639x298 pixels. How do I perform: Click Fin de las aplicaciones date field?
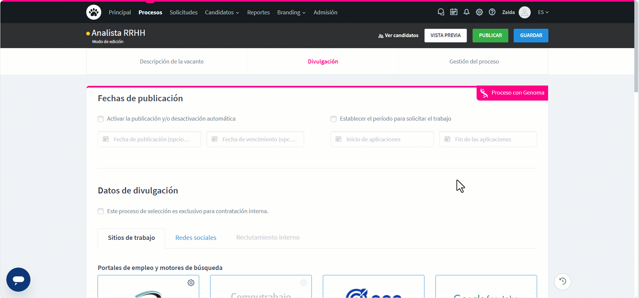click(488, 139)
